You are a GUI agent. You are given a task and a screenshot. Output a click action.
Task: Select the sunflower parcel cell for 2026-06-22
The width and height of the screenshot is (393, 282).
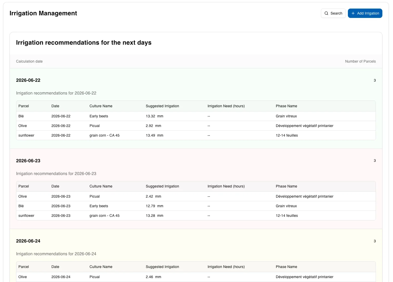click(x=26, y=135)
